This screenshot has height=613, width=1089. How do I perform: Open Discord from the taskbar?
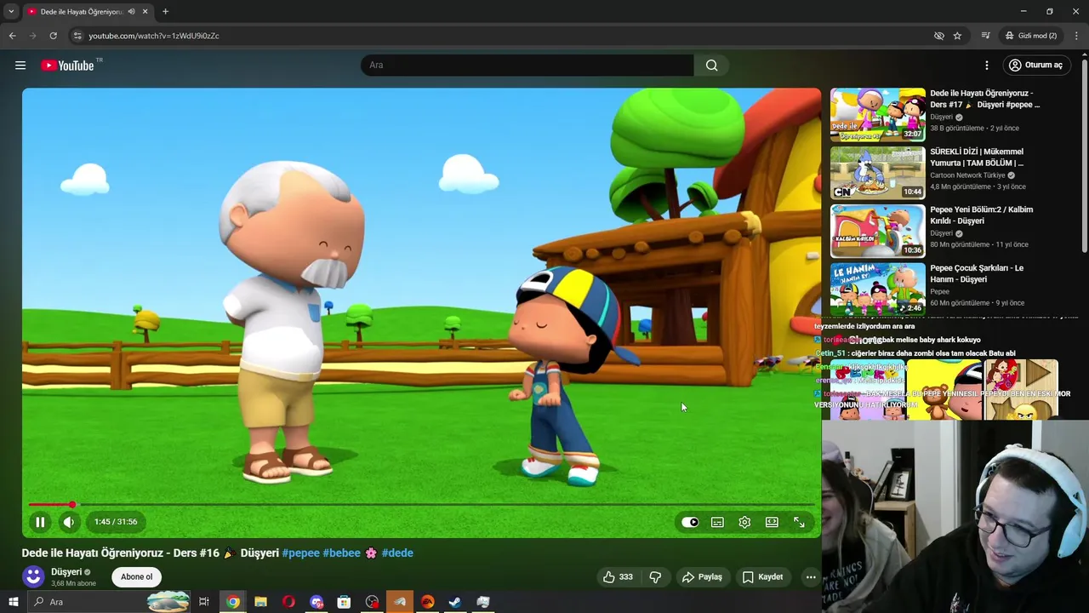click(x=316, y=602)
